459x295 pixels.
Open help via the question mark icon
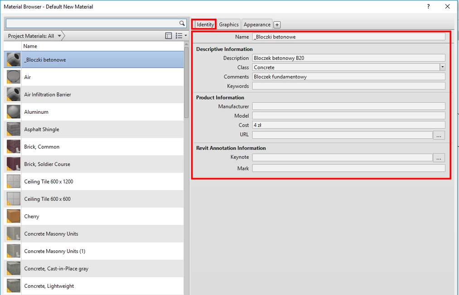coord(428,6)
